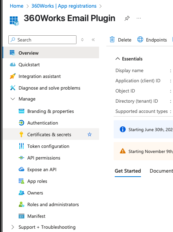Open Branding & properties page
The image size is (173, 232).
pyautogui.click(x=51, y=111)
